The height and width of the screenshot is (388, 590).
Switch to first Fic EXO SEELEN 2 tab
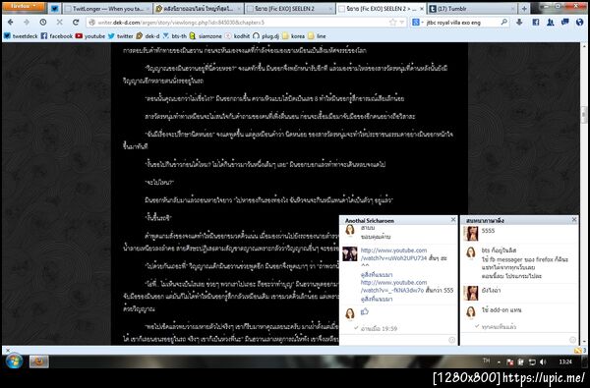290,9
